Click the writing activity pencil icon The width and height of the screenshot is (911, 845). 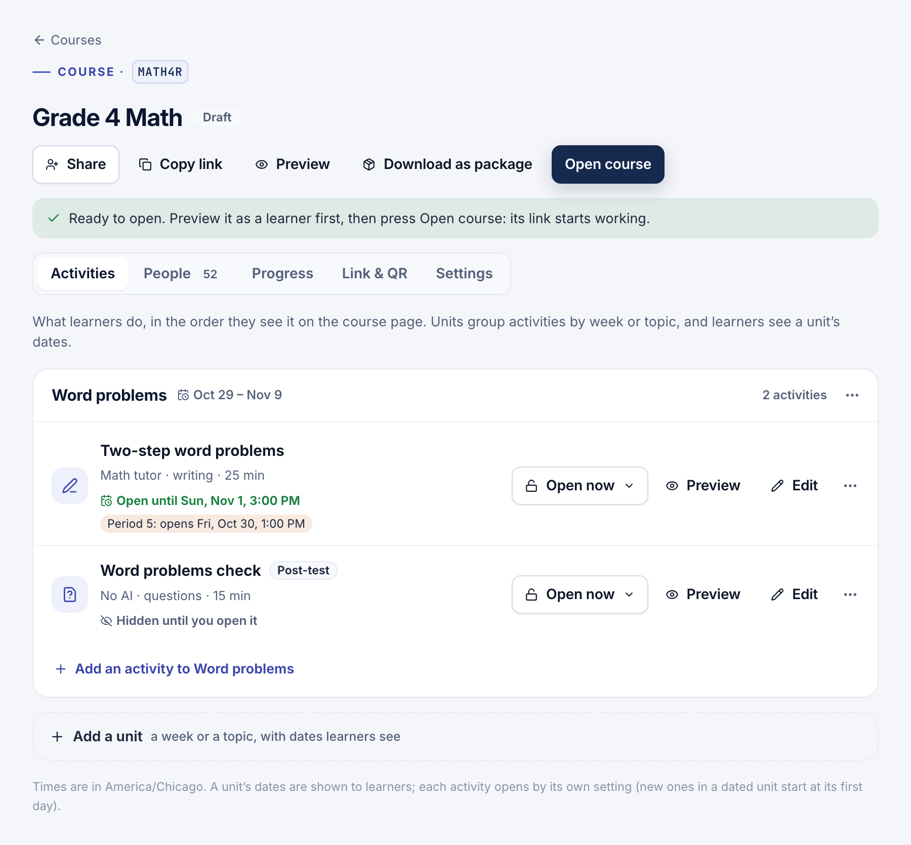[x=70, y=486]
